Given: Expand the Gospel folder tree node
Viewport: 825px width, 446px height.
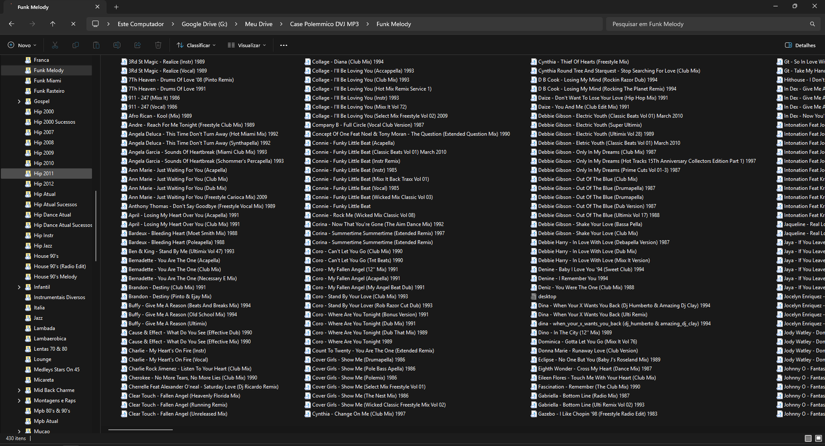Looking at the screenshot, I should click(19, 102).
